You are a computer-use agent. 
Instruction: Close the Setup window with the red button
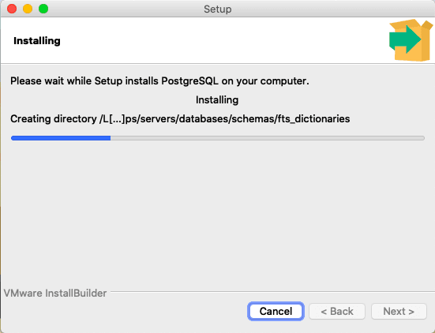pyautogui.click(x=12, y=9)
